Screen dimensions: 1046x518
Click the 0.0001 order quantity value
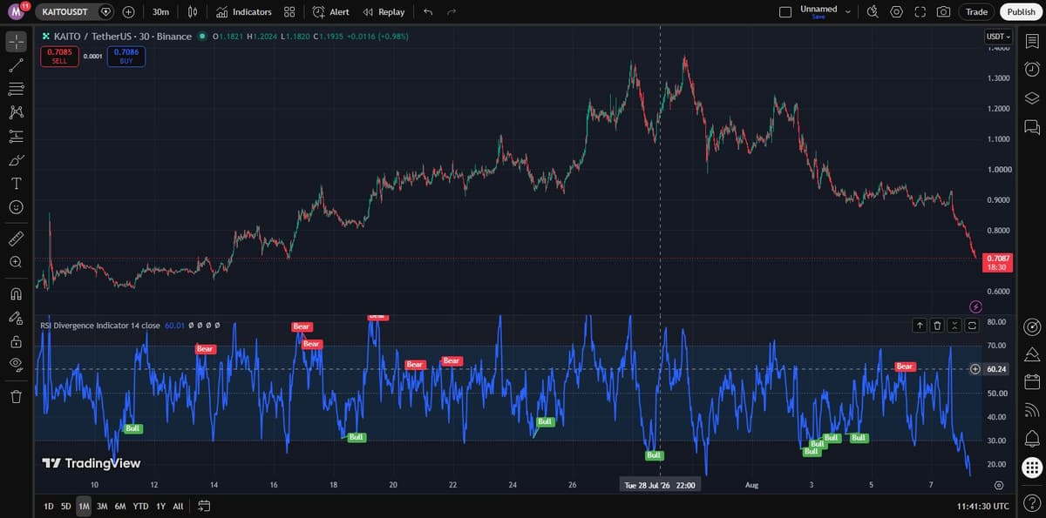[93, 57]
